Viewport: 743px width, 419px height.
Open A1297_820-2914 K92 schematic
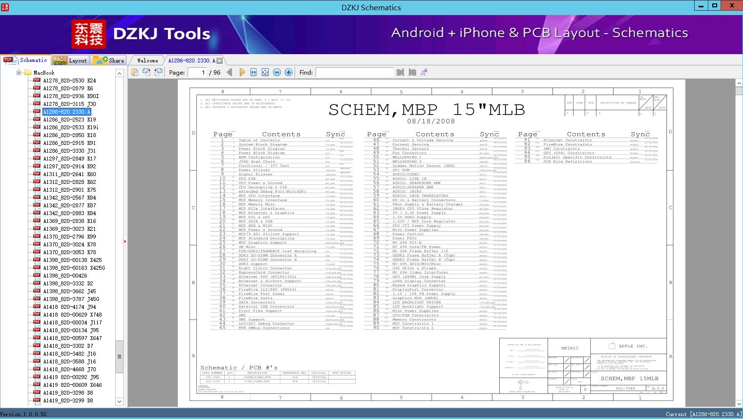point(69,166)
